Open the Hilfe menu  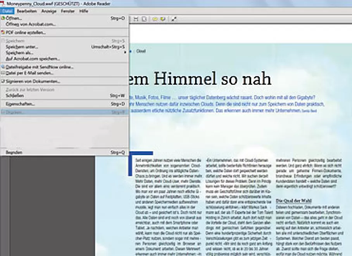tap(84, 11)
